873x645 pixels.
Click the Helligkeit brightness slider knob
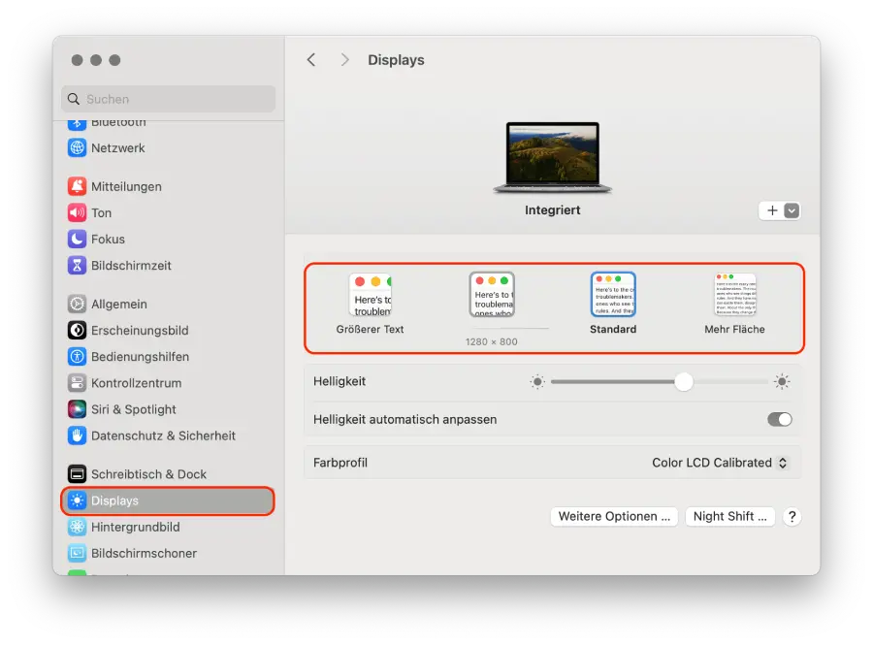point(683,382)
